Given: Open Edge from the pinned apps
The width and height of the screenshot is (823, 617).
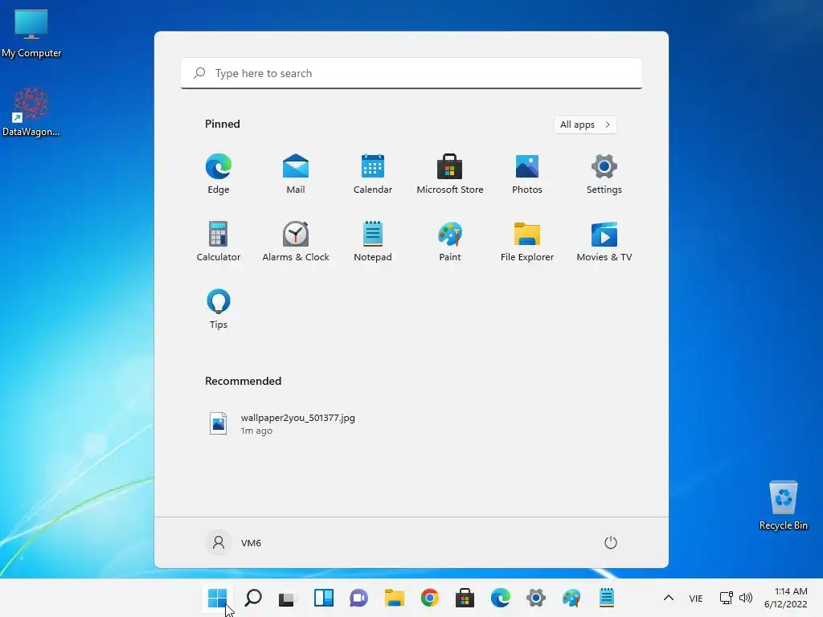Looking at the screenshot, I should (x=219, y=174).
